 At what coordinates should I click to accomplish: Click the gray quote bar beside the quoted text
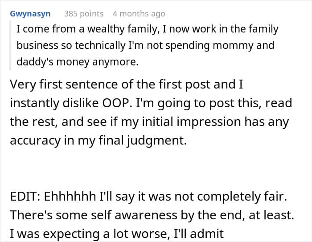tap(11, 45)
